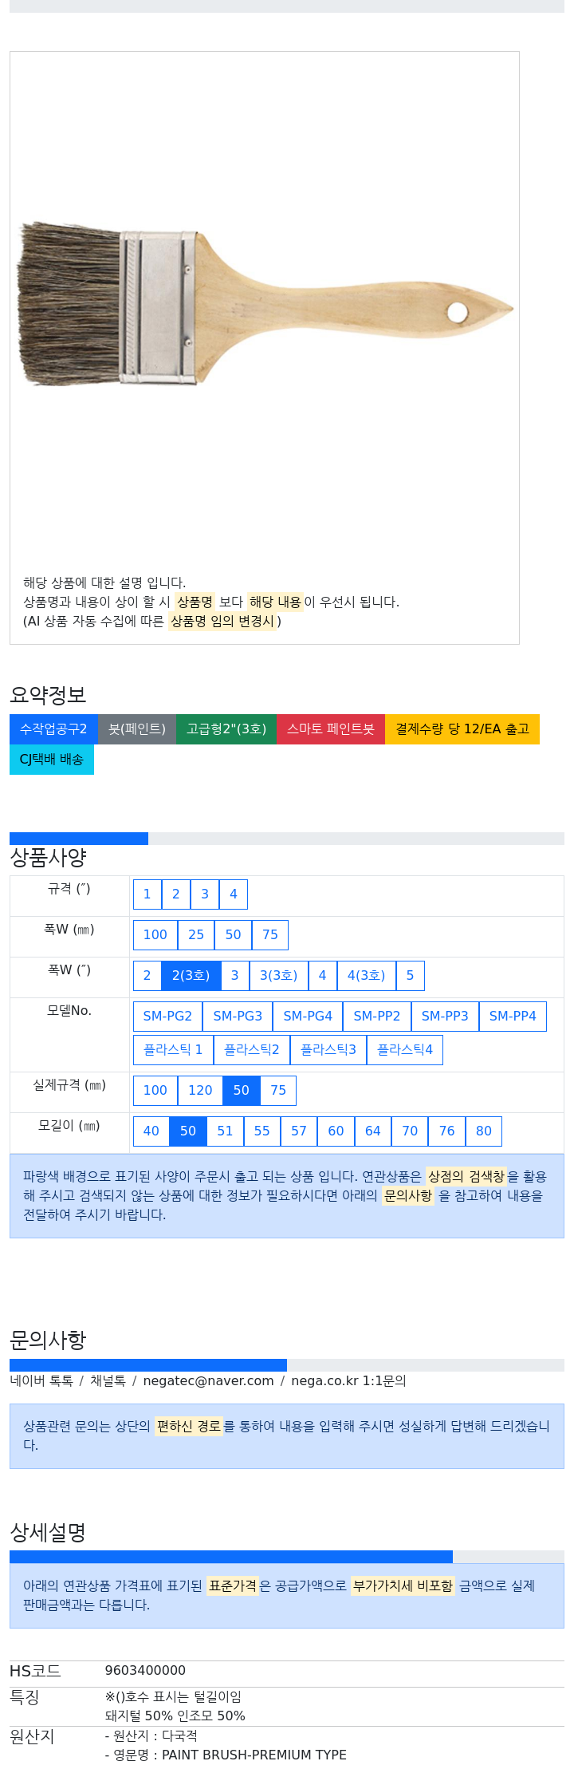Image resolution: width=574 pixels, height=1765 pixels.
Task: Open the negatec@naver.com email link
Action: pos(208,1380)
